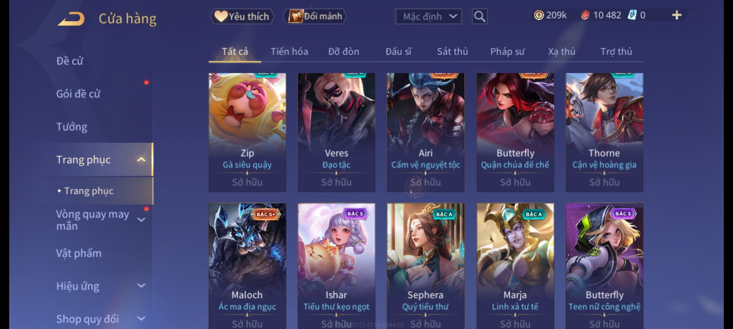Open the Yêu thích heart favorites button
This screenshot has height=329, width=733.
coord(242,16)
